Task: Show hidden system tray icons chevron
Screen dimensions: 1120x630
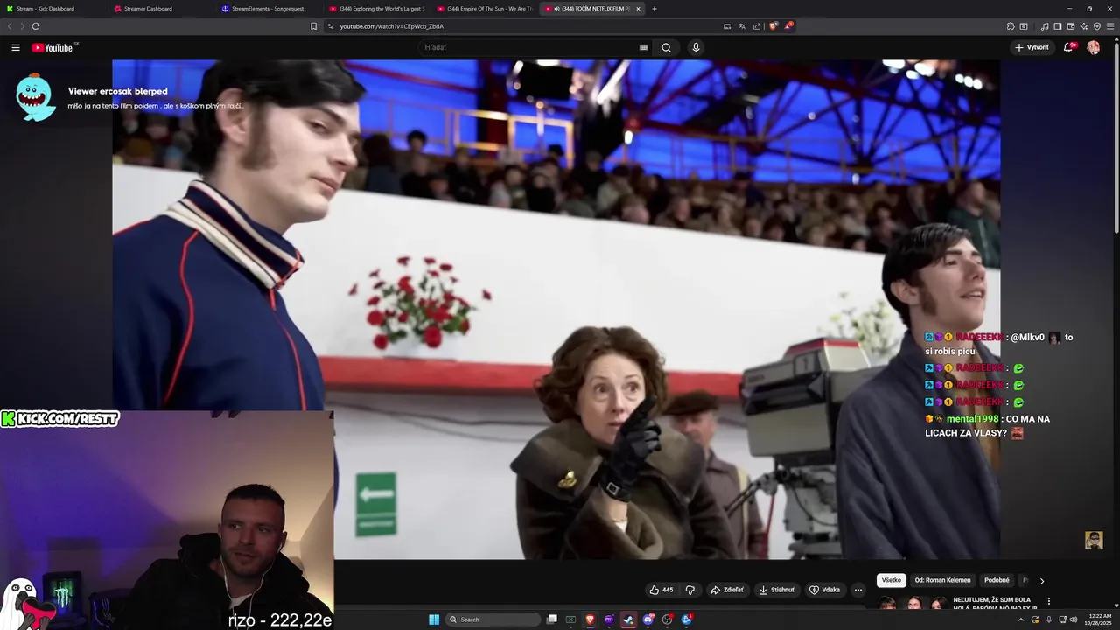Action: click(1021, 619)
